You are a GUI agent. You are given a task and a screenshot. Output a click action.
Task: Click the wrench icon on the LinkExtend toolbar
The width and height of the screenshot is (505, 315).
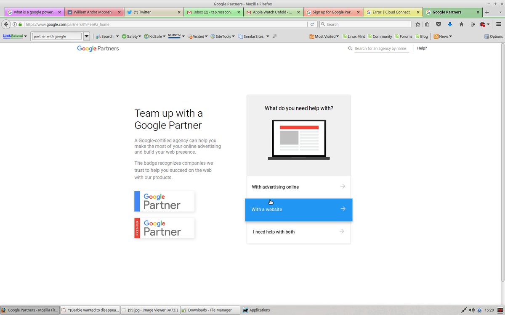(x=274, y=36)
